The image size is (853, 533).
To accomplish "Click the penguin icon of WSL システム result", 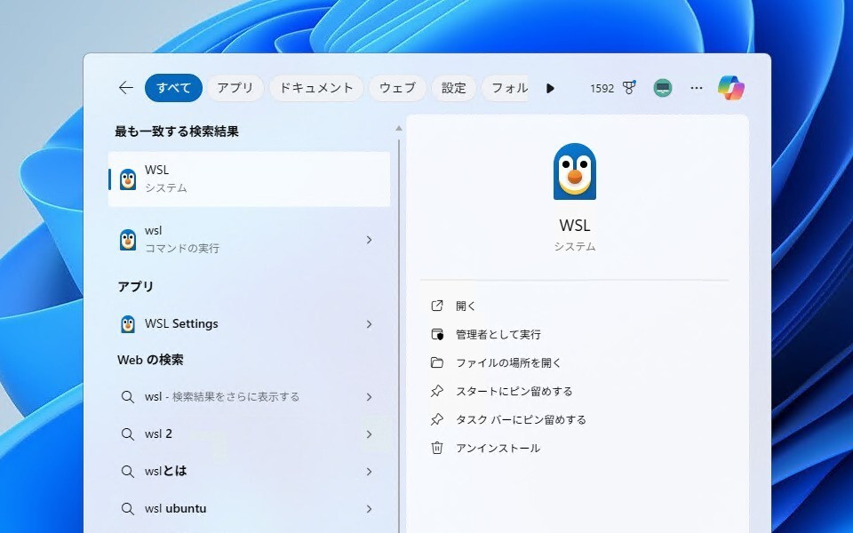I will (128, 179).
